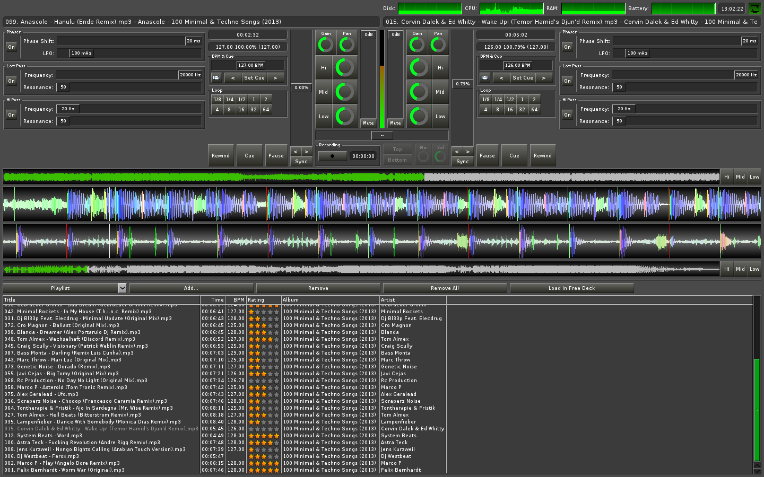Click the fullscreen icon next to clock
The height and width of the screenshot is (477, 764).
[x=754, y=8]
